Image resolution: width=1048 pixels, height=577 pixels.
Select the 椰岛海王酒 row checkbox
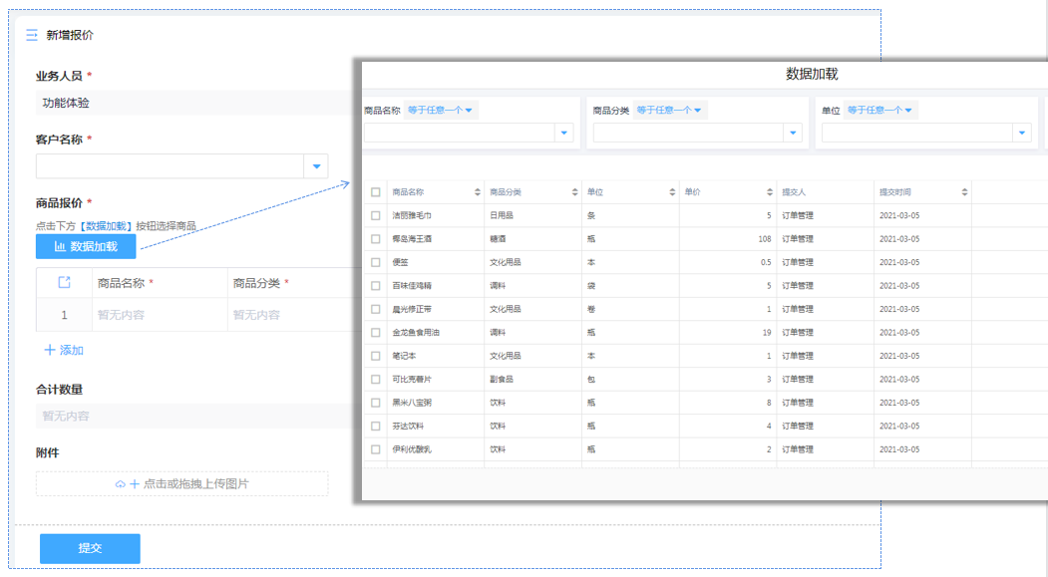pyautogui.click(x=376, y=239)
